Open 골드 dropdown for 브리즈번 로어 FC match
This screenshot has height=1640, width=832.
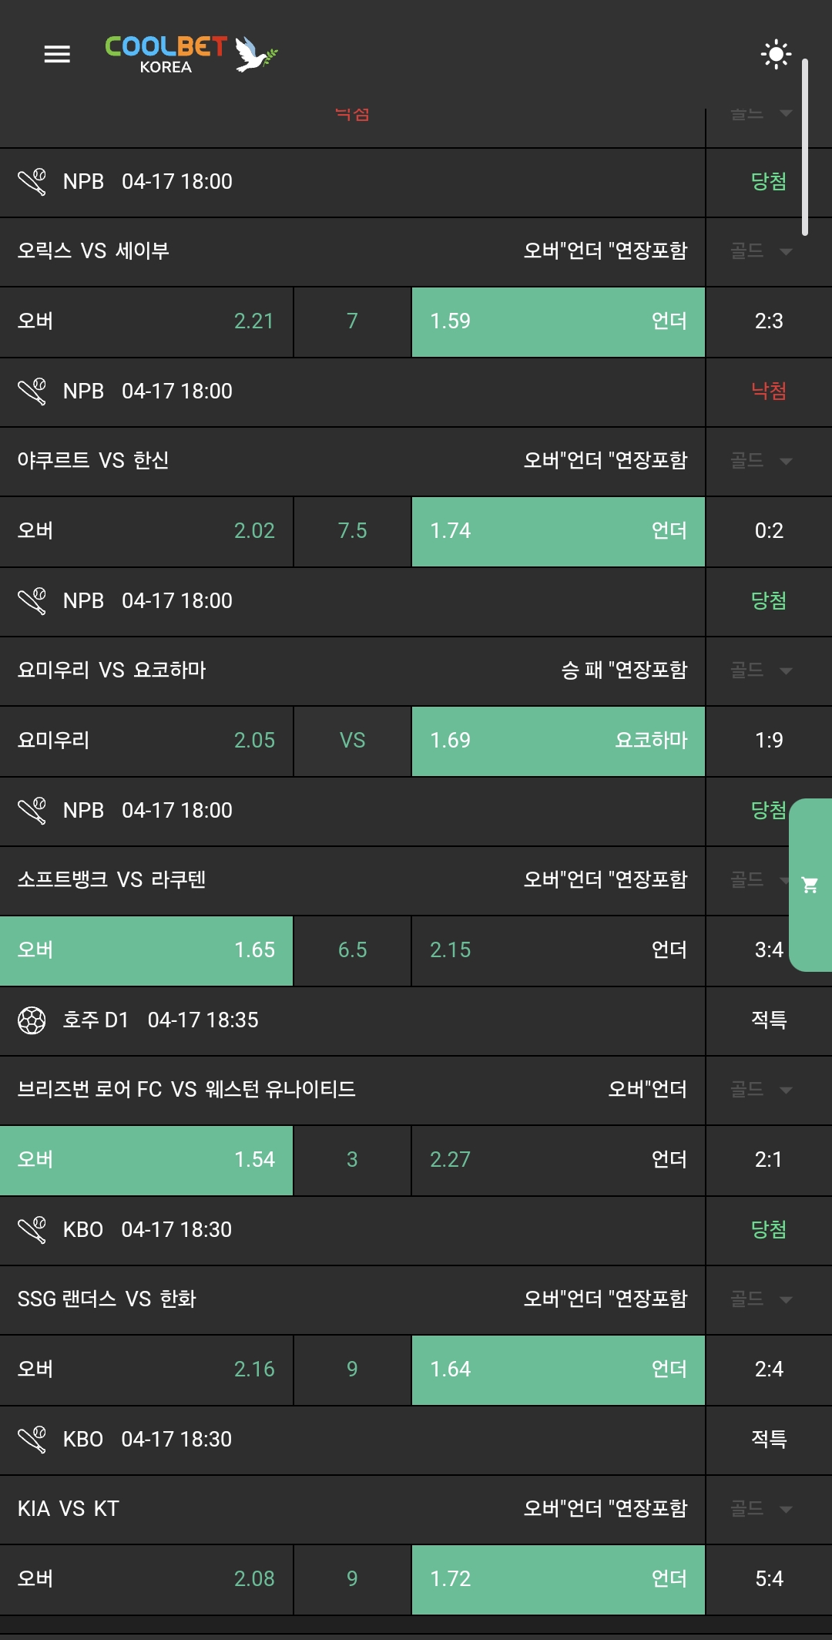click(x=761, y=1090)
